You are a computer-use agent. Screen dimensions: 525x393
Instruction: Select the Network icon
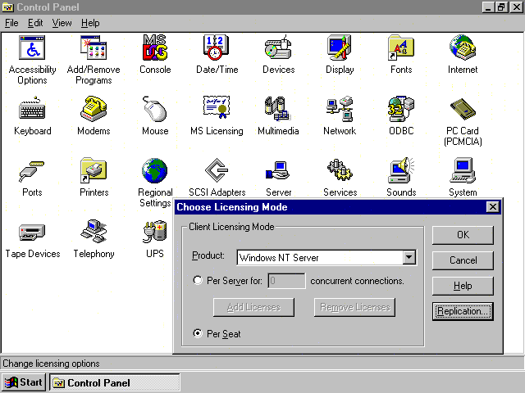[340, 109]
